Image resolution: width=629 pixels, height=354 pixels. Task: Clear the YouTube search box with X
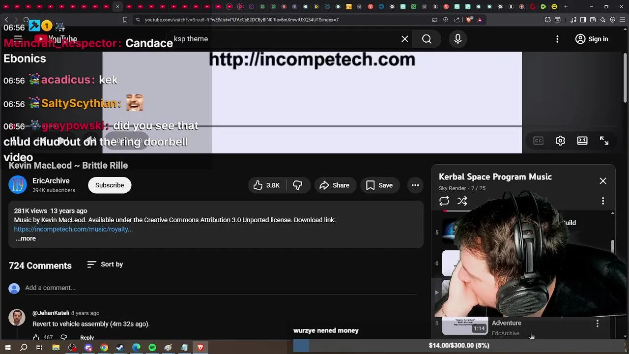click(404, 39)
